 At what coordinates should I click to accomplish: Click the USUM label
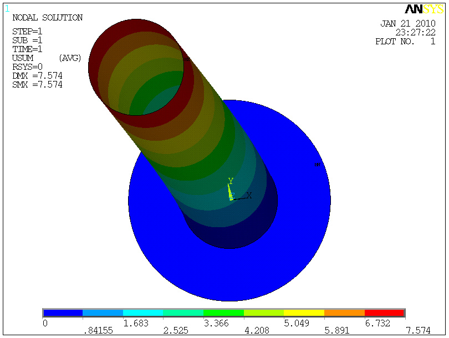[23, 58]
